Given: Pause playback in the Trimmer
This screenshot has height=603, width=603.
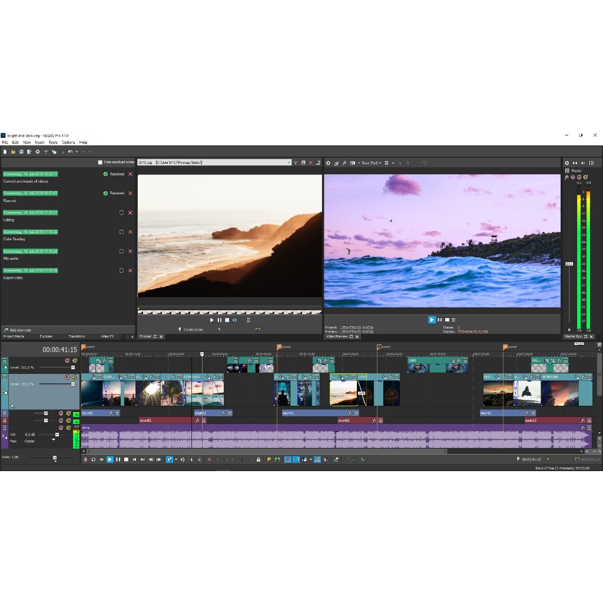Looking at the screenshot, I should coord(220,320).
